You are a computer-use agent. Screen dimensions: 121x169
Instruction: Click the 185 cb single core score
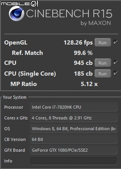(83, 74)
